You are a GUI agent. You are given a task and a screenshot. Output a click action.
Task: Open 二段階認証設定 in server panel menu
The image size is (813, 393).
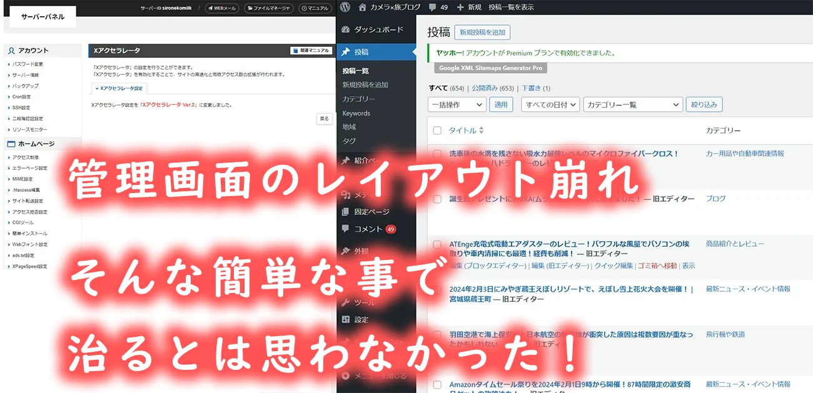[28, 119]
